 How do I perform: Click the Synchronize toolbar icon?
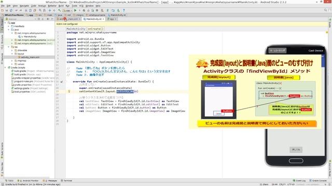(11, 10)
